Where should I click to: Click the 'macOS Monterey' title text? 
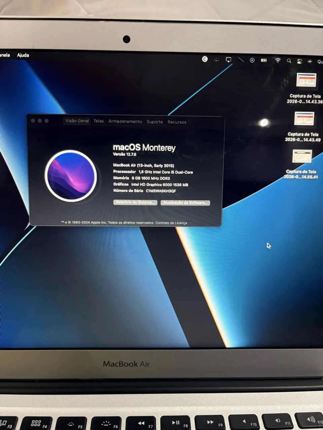144,147
